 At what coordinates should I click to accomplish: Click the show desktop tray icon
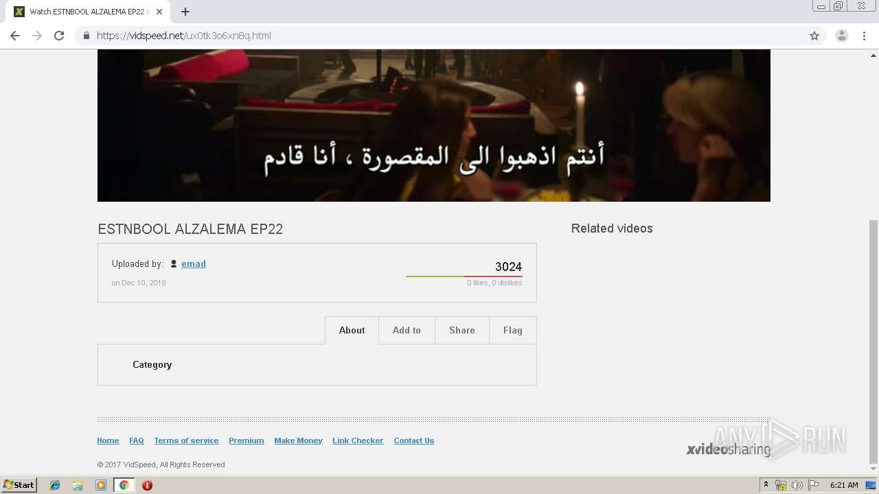pyautogui.click(x=871, y=485)
